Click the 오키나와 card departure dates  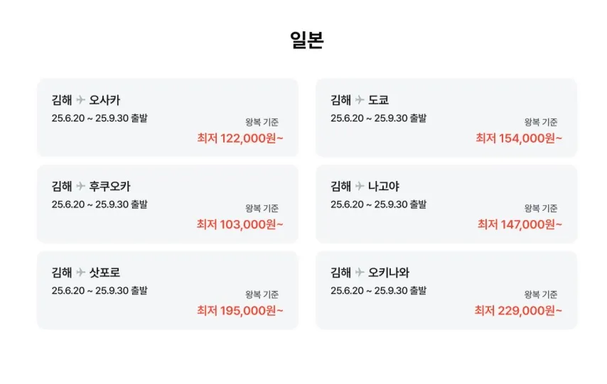point(378,290)
